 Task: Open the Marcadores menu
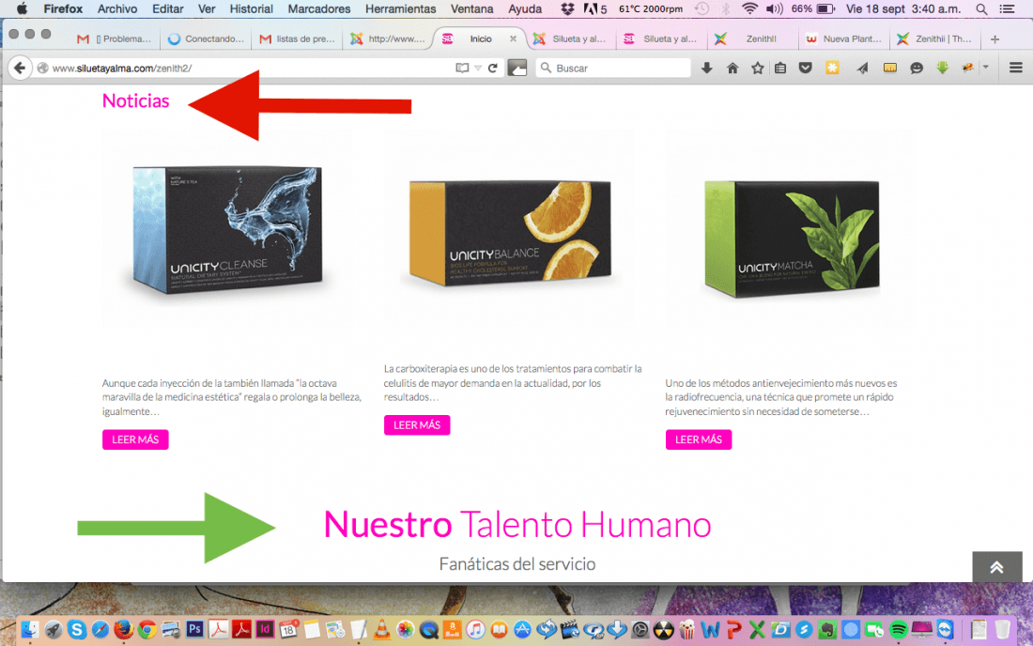tap(319, 9)
